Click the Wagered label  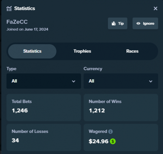click(98, 131)
